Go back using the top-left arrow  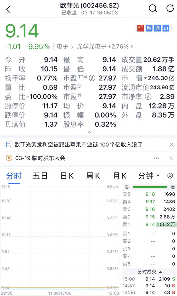point(8,9)
